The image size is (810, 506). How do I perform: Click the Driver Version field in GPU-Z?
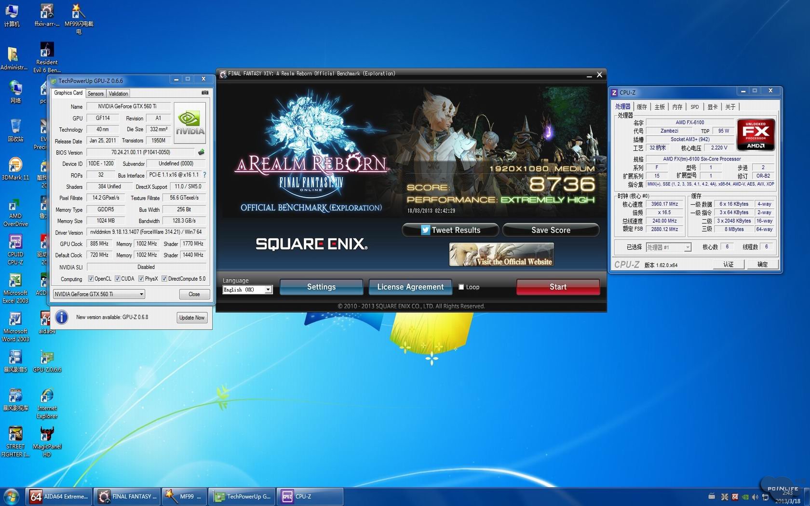click(146, 232)
